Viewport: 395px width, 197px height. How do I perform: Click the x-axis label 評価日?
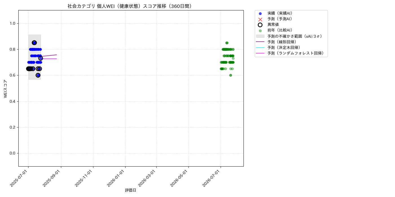point(131,190)
